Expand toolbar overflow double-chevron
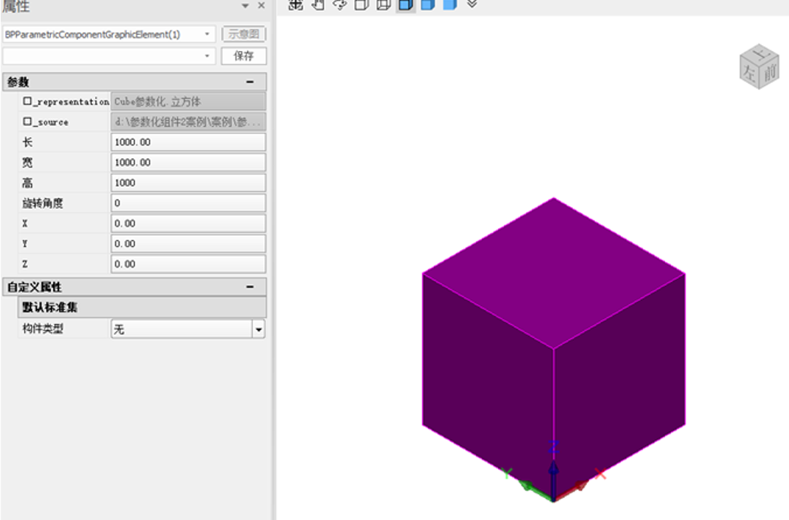Image resolution: width=789 pixels, height=520 pixels. click(x=472, y=4)
